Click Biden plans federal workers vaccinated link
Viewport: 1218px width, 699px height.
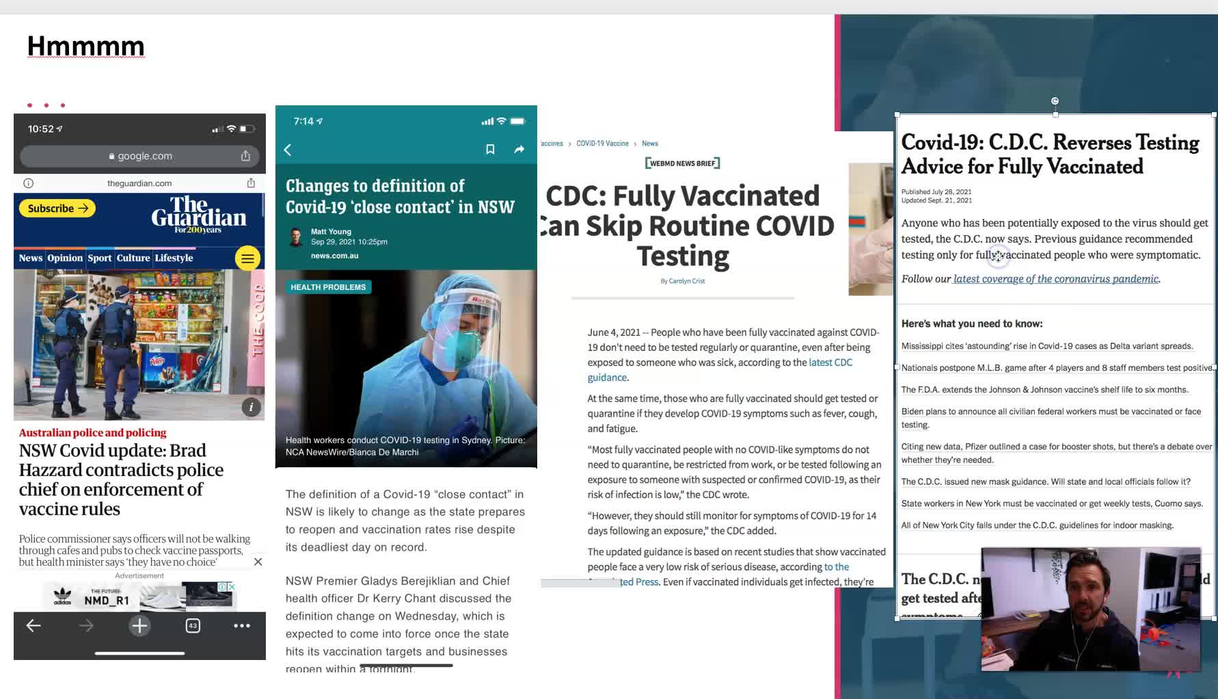(x=1051, y=418)
